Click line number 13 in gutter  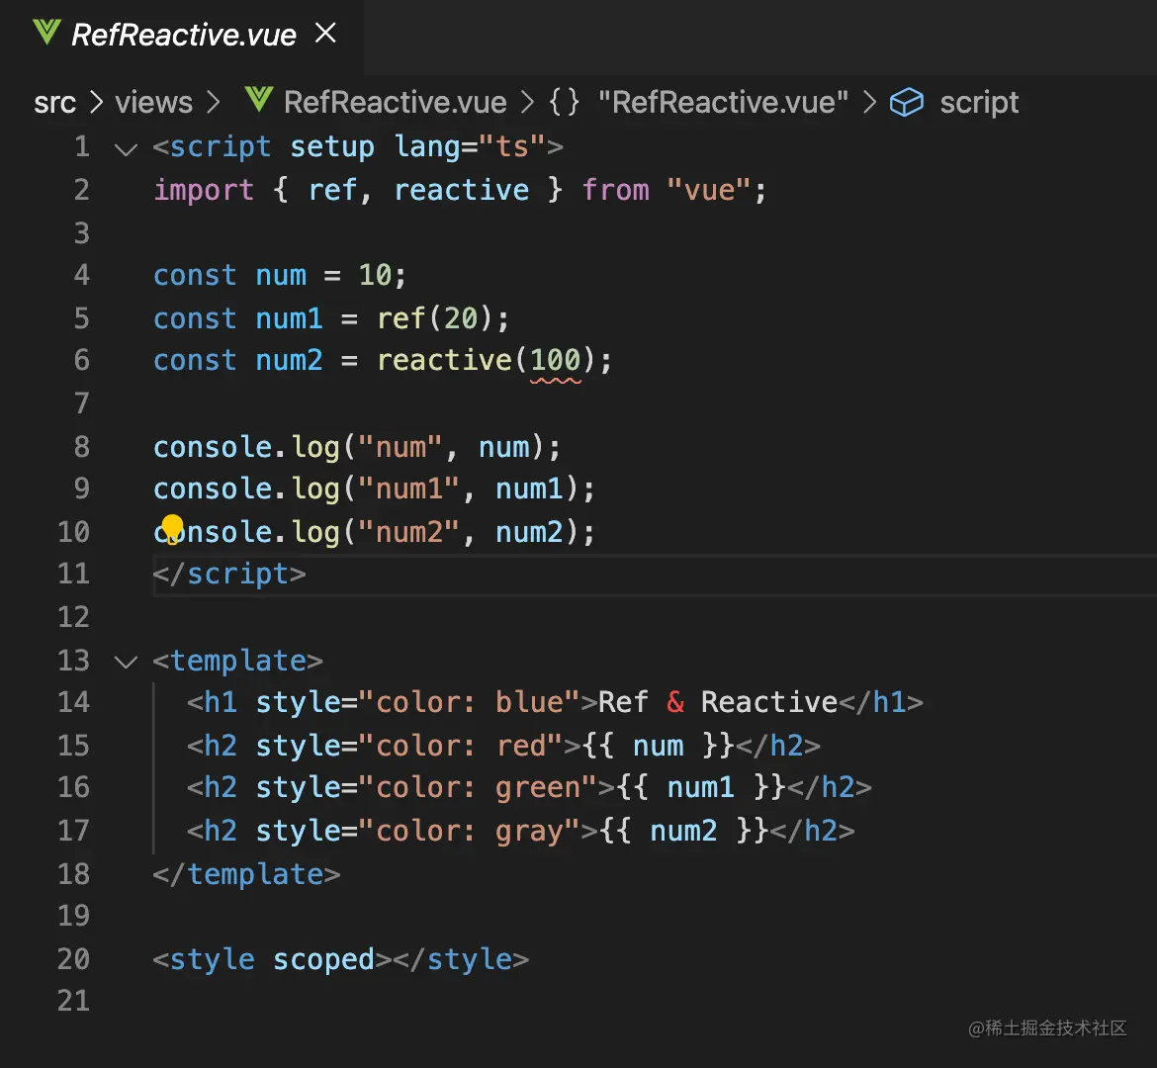pyautogui.click(x=73, y=660)
